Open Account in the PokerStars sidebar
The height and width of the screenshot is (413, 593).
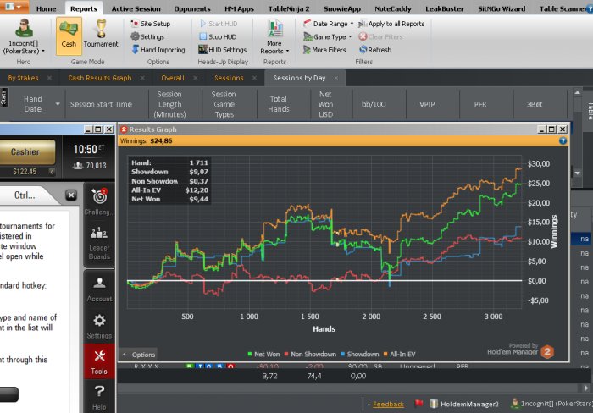tap(99, 289)
